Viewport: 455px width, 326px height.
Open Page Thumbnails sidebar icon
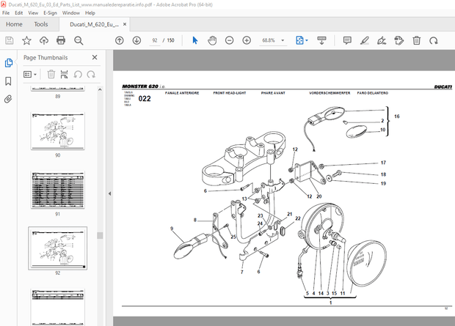[x=8, y=63]
